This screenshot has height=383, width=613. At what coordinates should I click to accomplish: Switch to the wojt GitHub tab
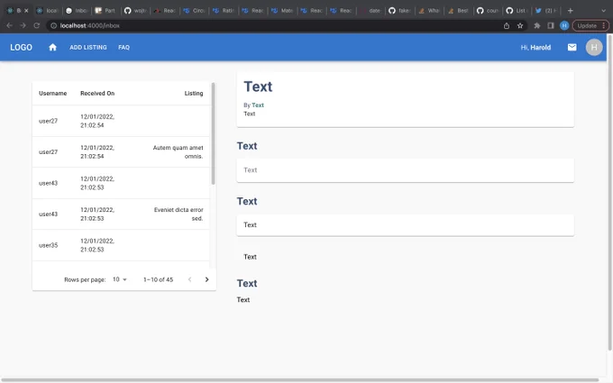coord(135,11)
